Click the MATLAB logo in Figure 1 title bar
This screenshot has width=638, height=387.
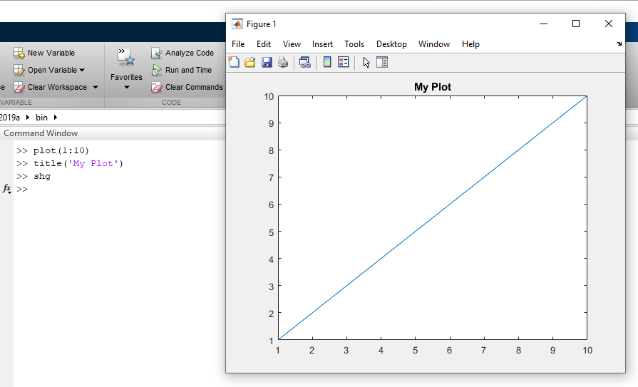(237, 24)
